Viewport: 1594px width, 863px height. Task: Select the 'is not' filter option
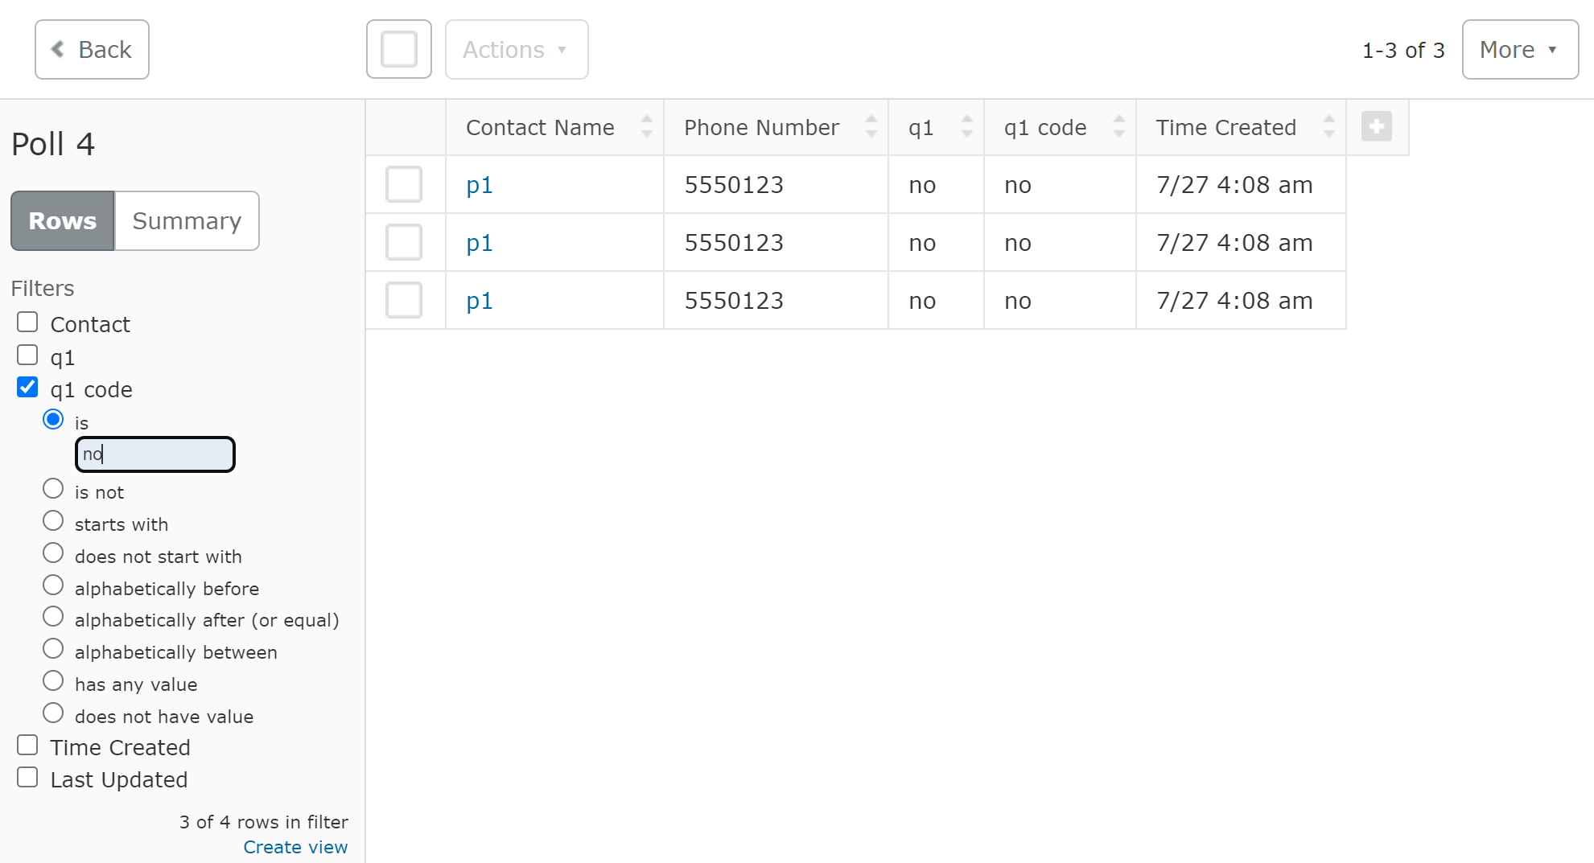click(x=53, y=487)
